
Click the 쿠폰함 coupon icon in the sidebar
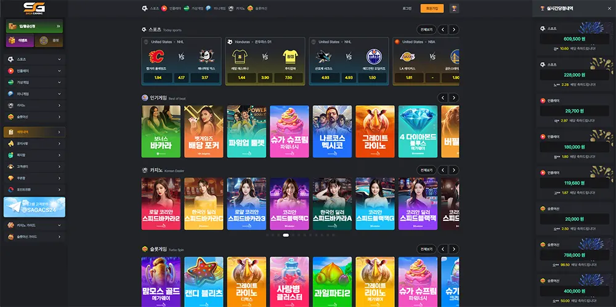10,178
